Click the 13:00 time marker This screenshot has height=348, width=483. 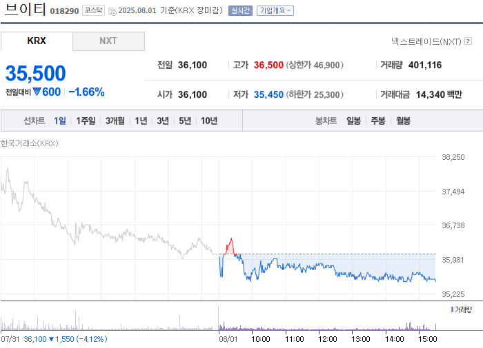tap(361, 339)
